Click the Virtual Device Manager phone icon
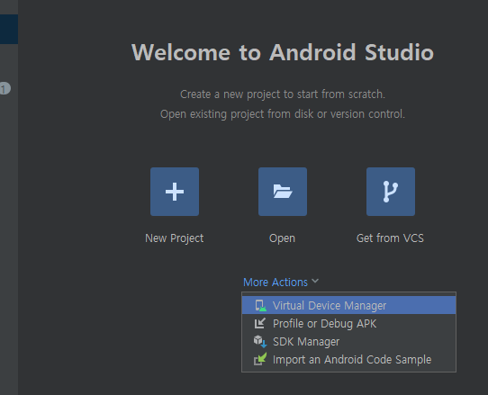The image size is (488, 395). point(260,305)
